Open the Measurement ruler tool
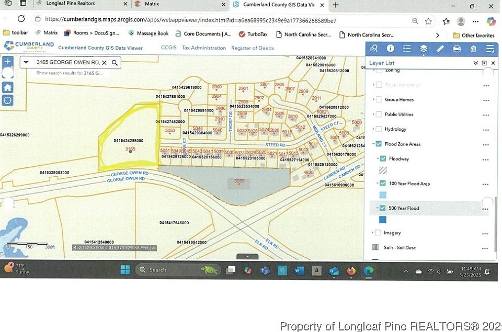This screenshot has width=502, height=332. pyautogui.click(x=440, y=49)
